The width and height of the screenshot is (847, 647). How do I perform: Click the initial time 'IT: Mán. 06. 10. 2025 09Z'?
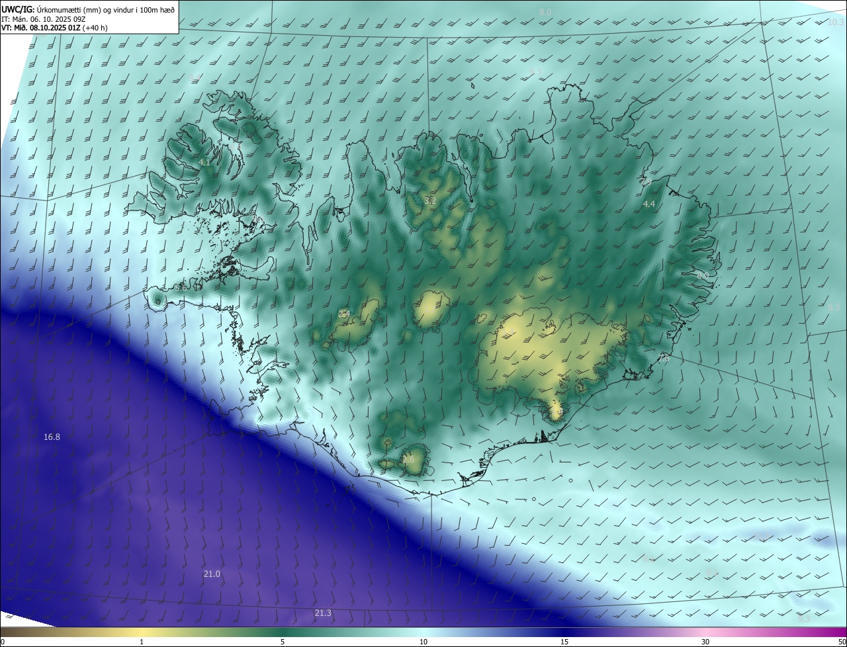point(44,19)
